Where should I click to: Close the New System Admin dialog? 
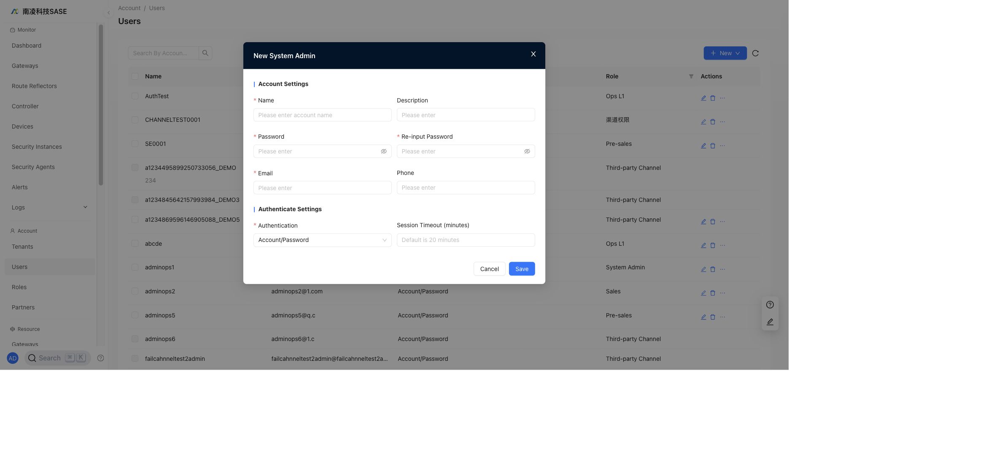(533, 54)
